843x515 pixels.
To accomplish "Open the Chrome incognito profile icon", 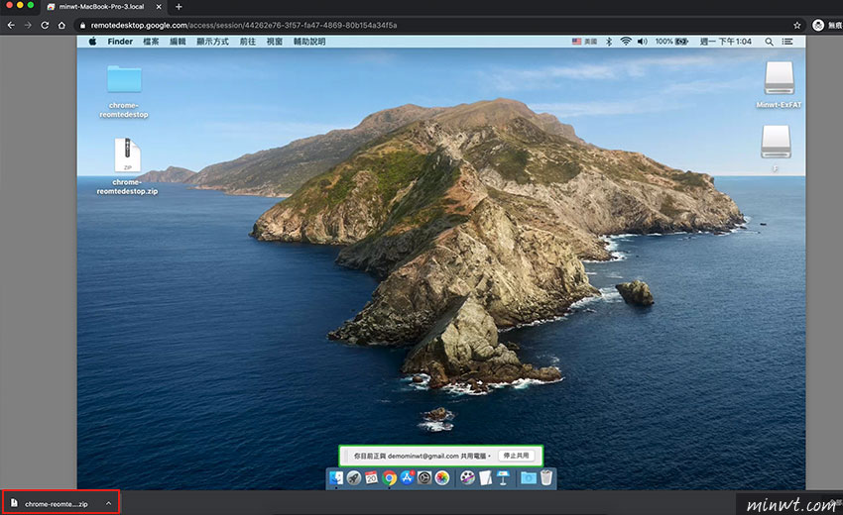I will tap(818, 25).
